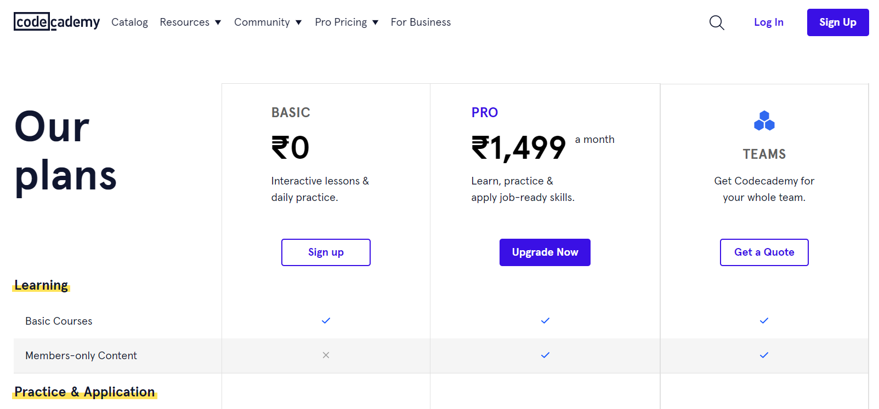The image size is (879, 409).
Task: Open the search magnifier icon
Action: (x=717, y=22)
